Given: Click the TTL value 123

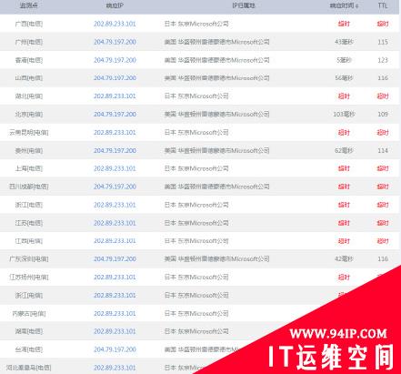Looking at the screenshot, I should coord(383,60).
